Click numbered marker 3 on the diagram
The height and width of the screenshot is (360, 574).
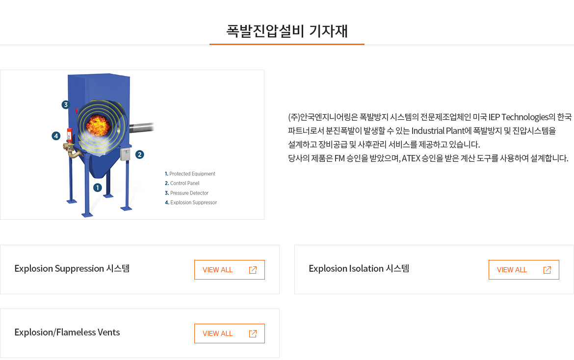click(66, 104)
